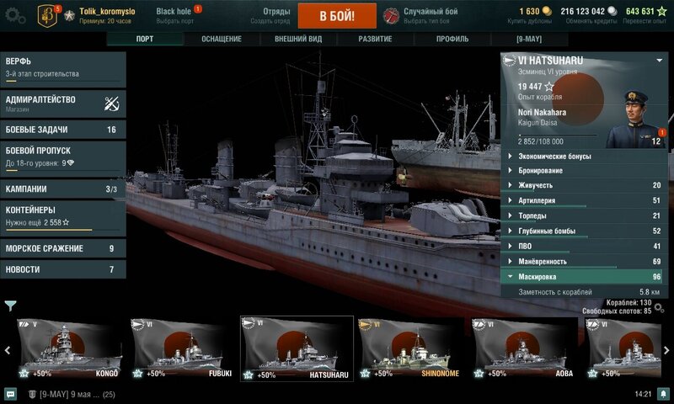The height and width of the screenshot is (404, 674).
Task: Select the Shinonome ship card
Action: pyautogui.click(x=409, y=348)
